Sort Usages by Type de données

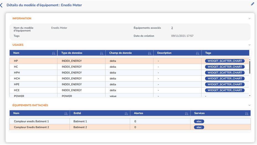[102, 53]
